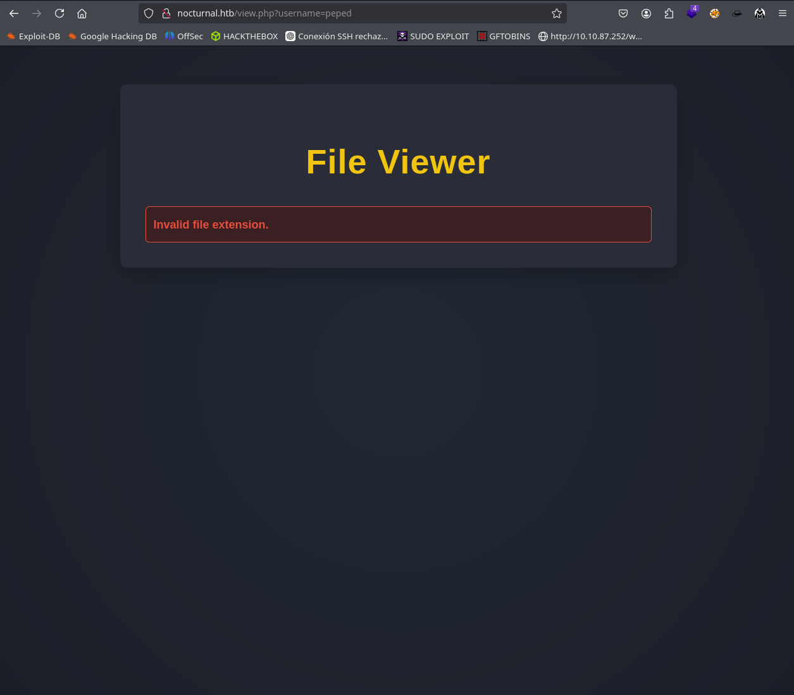Viewport: 794px width, 695px height.
Task: Open the GFTOBINS bookmark
Action: 504,37
